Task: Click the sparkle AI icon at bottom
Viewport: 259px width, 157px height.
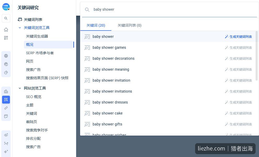Action: 6,152
